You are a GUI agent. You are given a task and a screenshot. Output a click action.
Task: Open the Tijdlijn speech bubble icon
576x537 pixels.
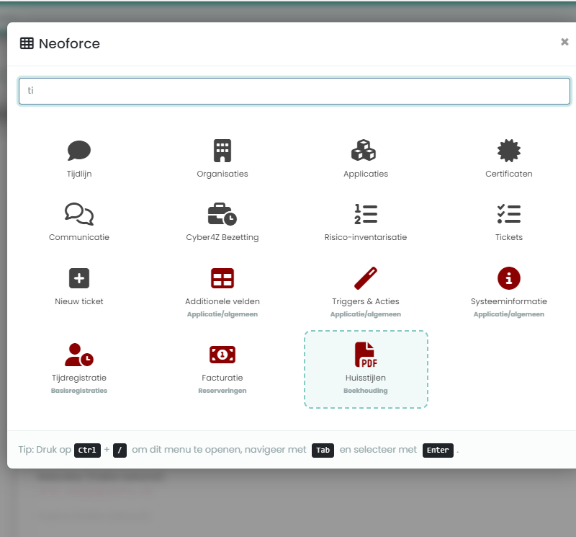(79, 151)
